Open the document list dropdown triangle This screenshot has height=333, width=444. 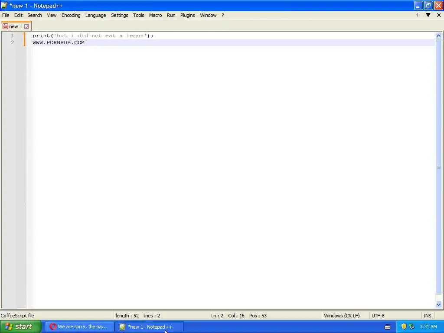428,15
